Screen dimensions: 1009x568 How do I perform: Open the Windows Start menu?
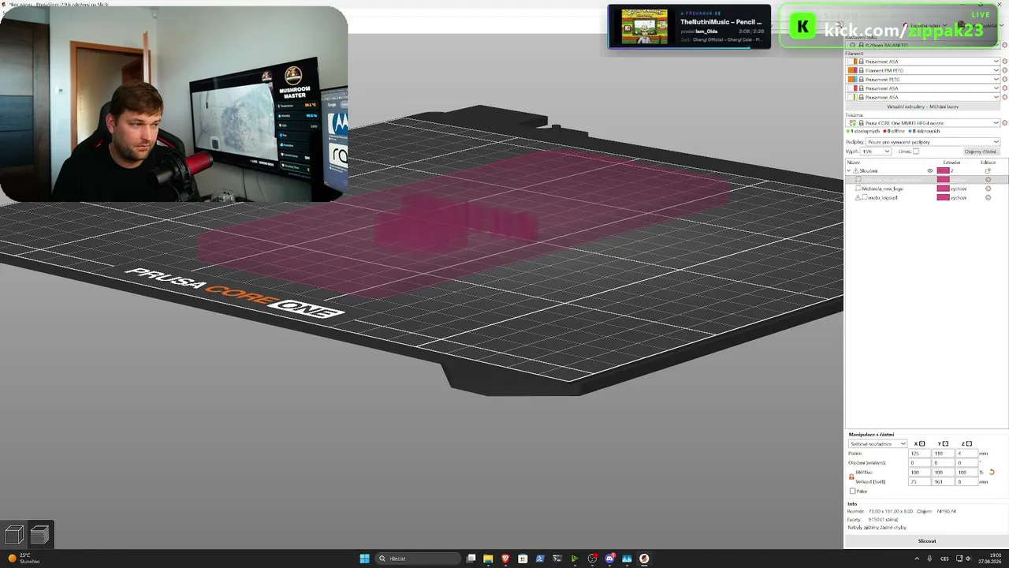click(x=364, y=559)
